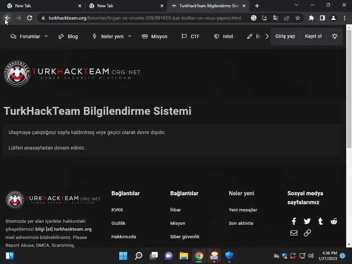Click the TurkHackTeam header logo

point(72,74)
